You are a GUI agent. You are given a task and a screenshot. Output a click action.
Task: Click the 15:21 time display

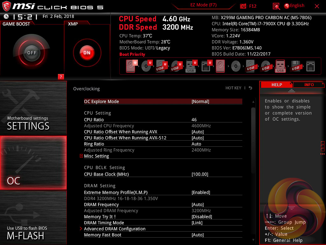coord(25,17)
